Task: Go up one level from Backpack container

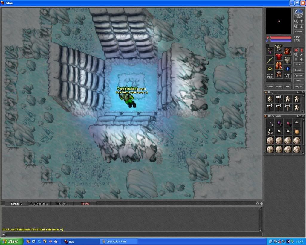Action: click(297, 116)
